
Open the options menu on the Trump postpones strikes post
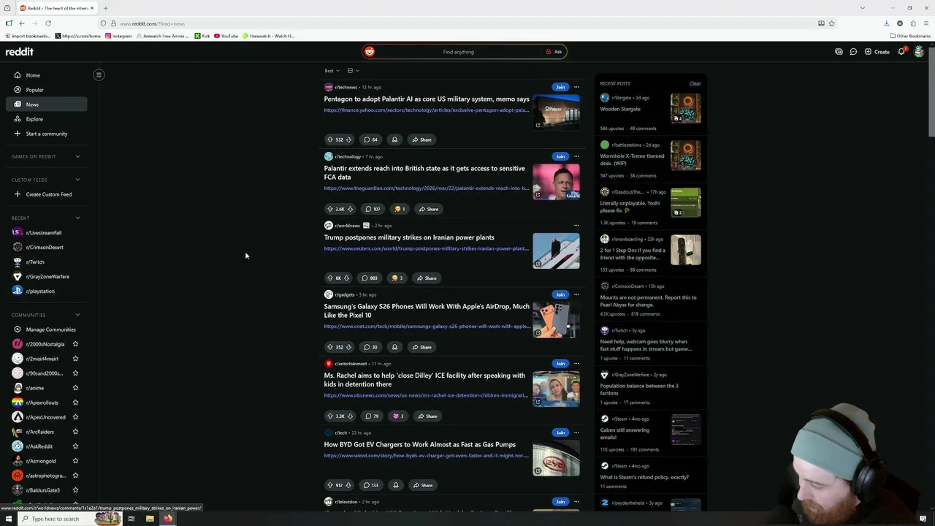click(x=576, y=226)
